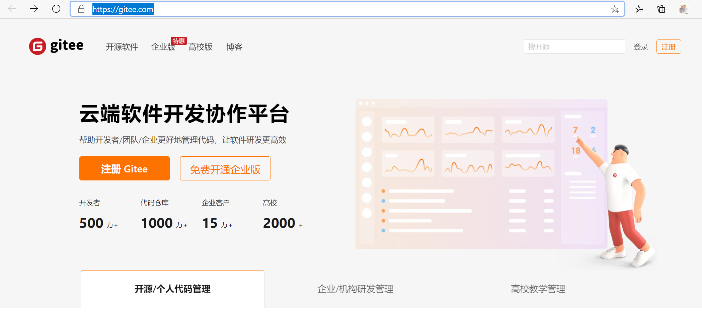This screenshot has width=702, height=312.
Task: Click the 企业客户 label
Action: pos(216,203)
